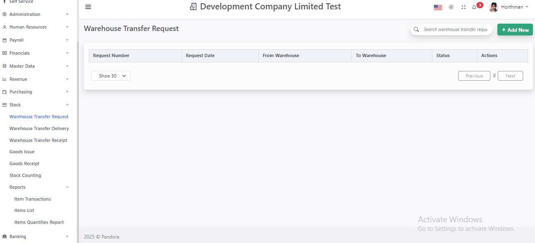Click the Previous pagination button
The height and width of the screenshot is (243, 535).
click(474, 76)
